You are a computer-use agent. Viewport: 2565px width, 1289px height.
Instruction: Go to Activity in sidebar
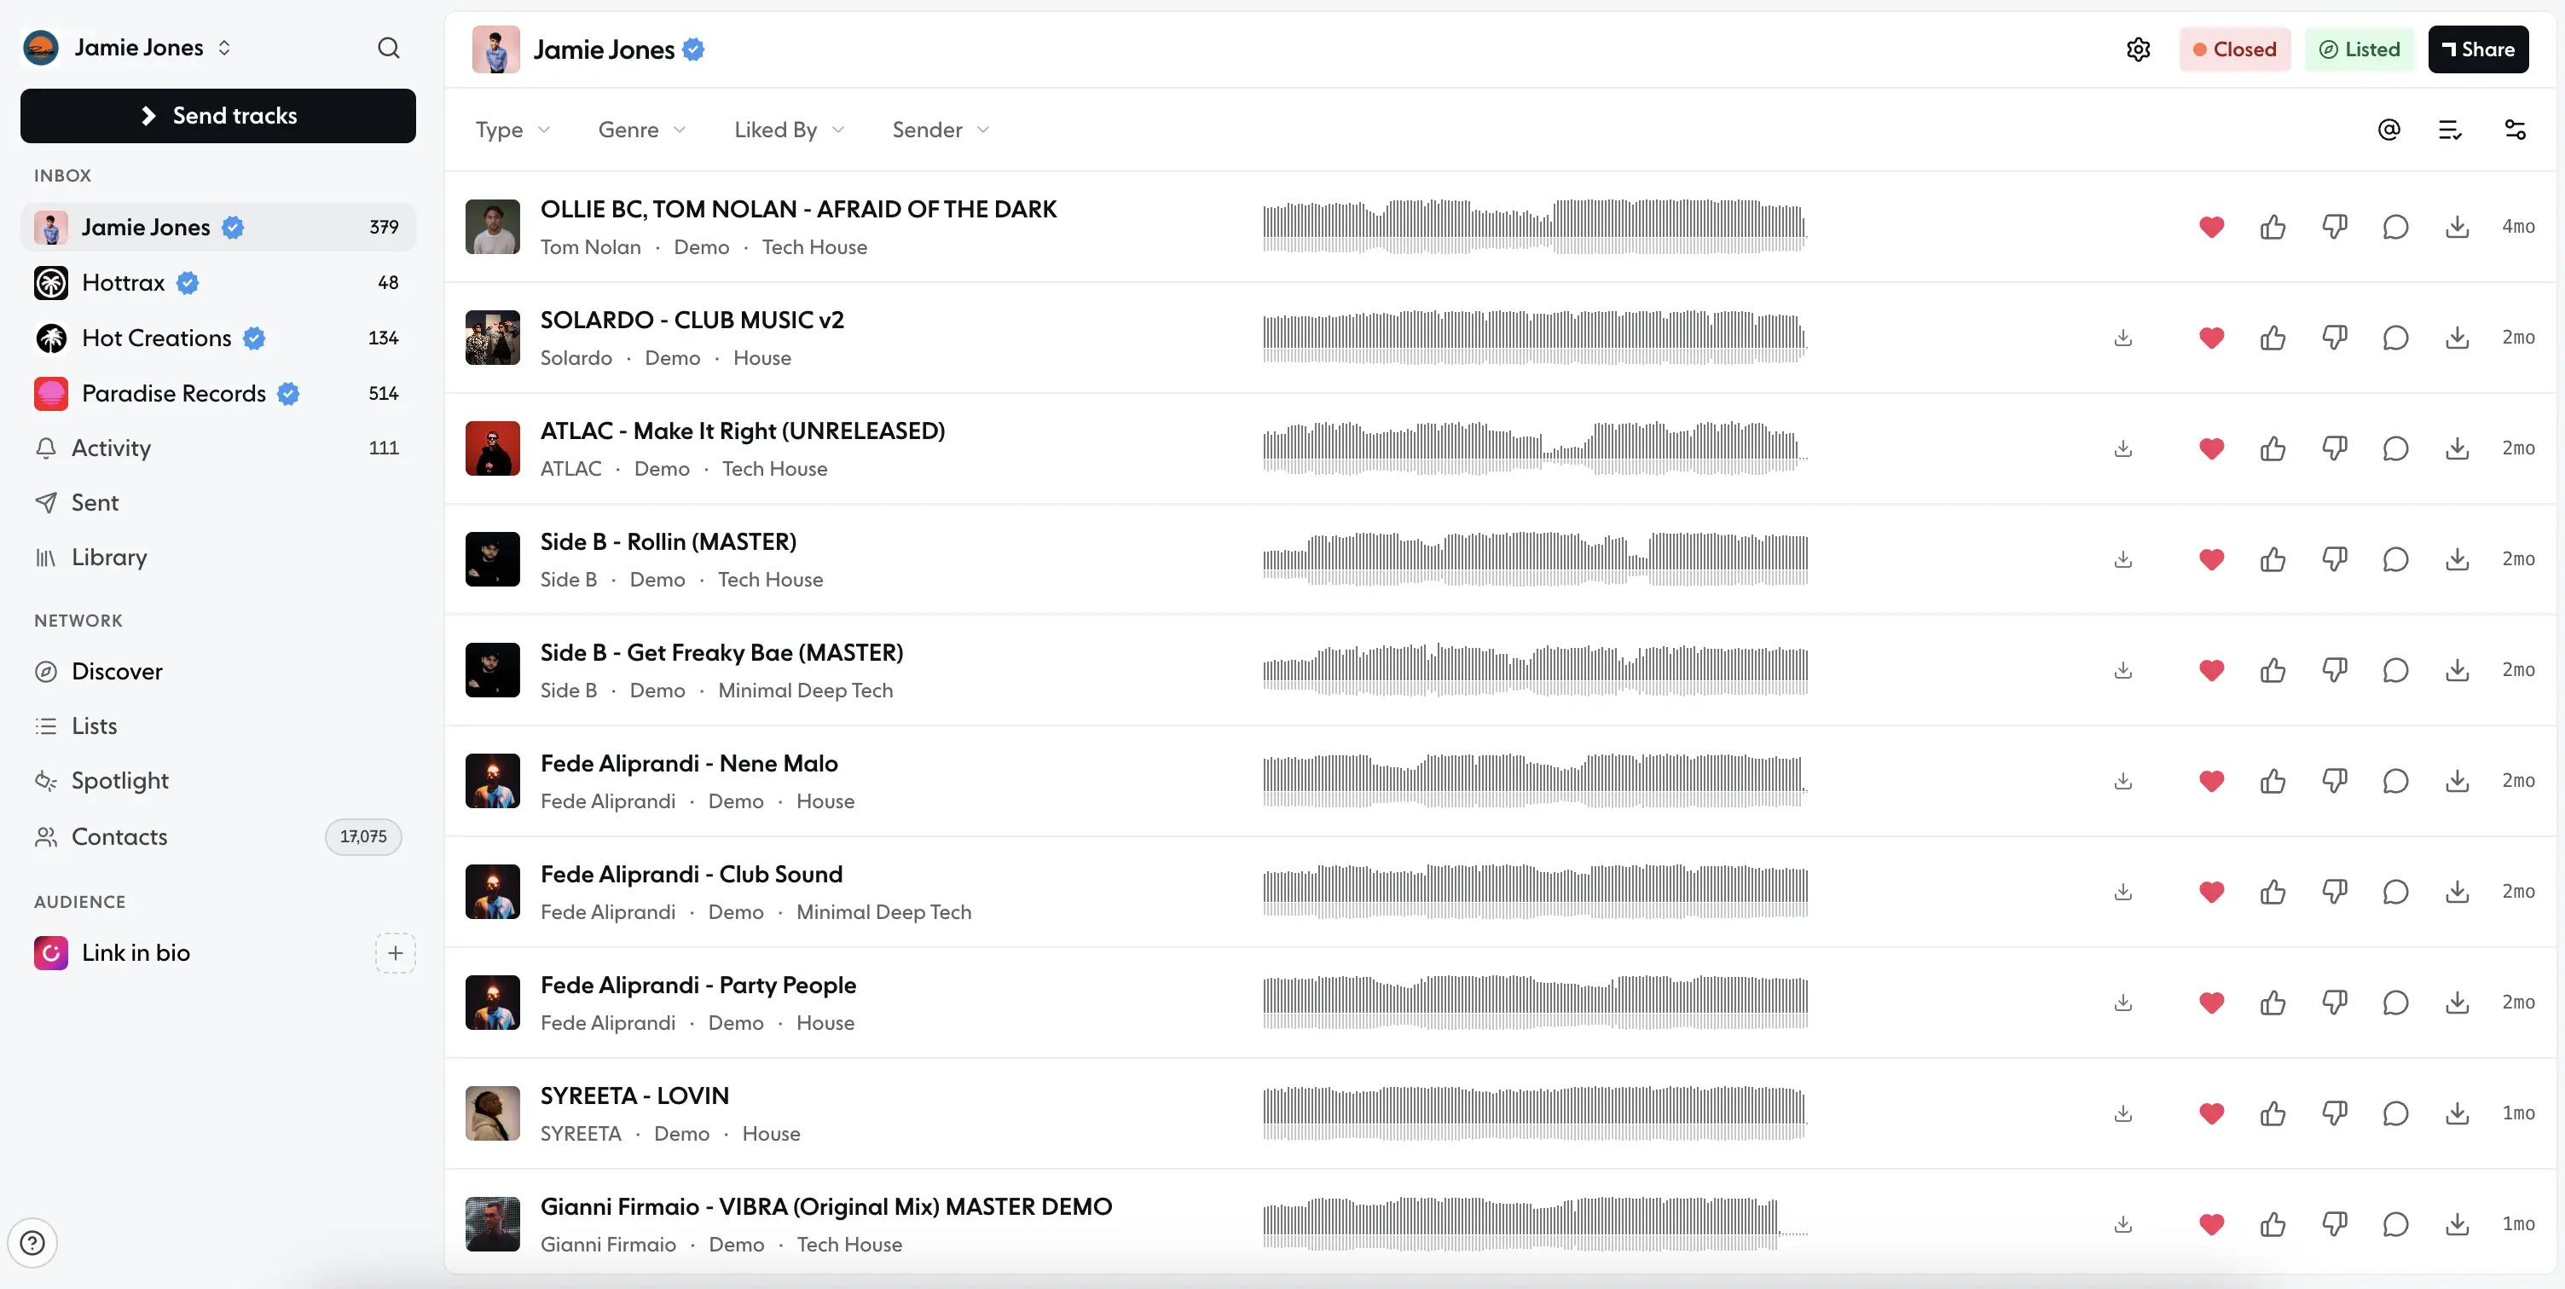(217, 448)
